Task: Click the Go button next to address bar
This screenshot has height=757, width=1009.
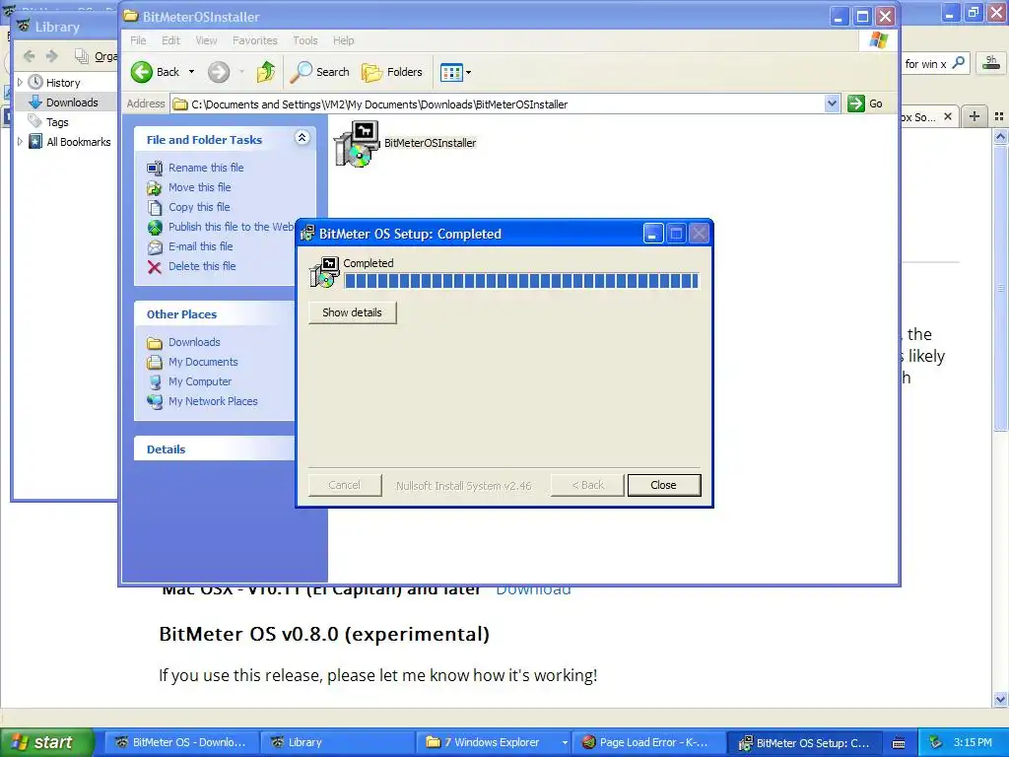Action: tap(865, 103)
